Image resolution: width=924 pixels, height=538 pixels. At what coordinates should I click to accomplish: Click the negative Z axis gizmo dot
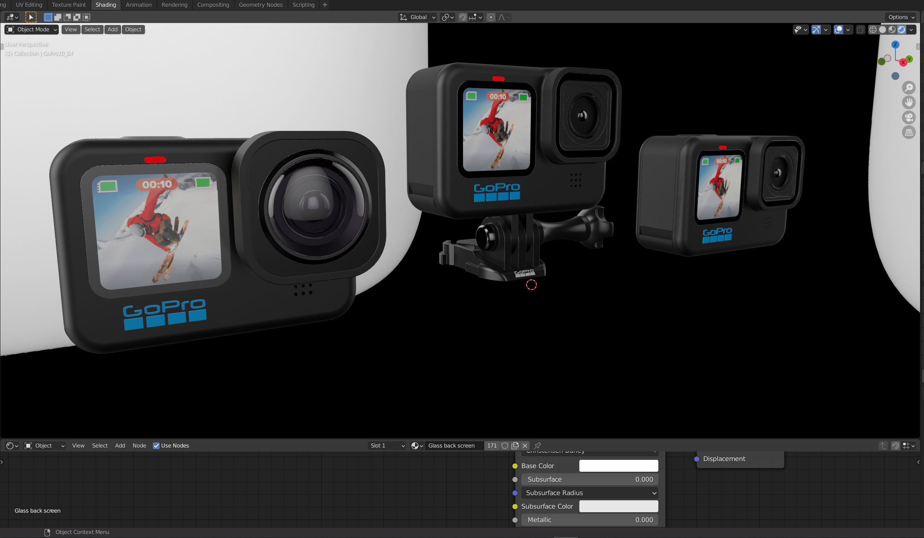tap(895, 76)
